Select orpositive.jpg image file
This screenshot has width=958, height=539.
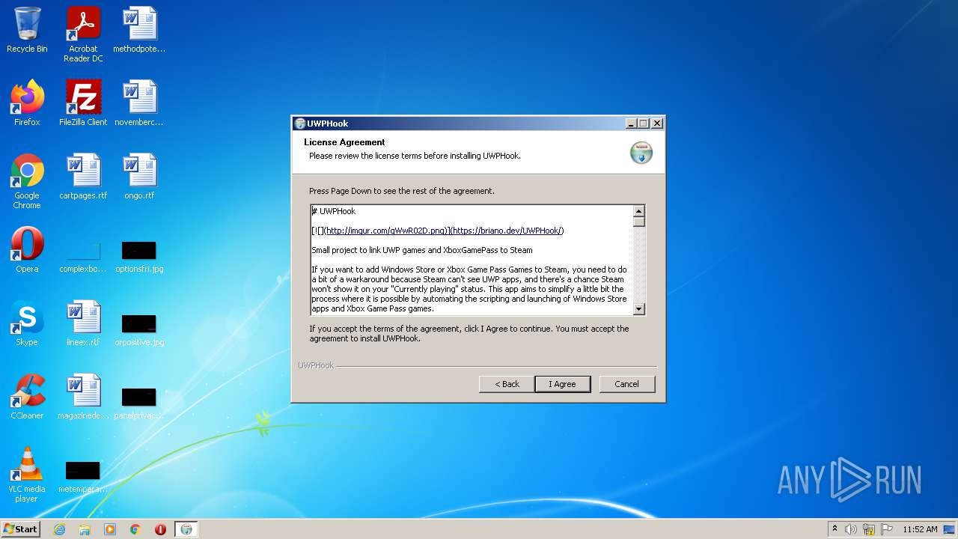click(x=139, y=328)
